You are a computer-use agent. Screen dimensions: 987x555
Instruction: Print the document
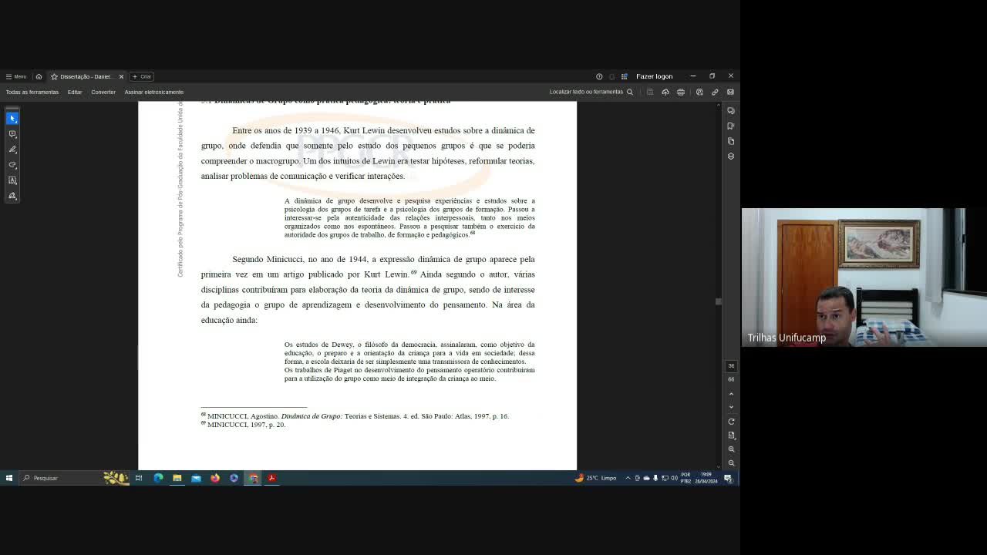681,92
